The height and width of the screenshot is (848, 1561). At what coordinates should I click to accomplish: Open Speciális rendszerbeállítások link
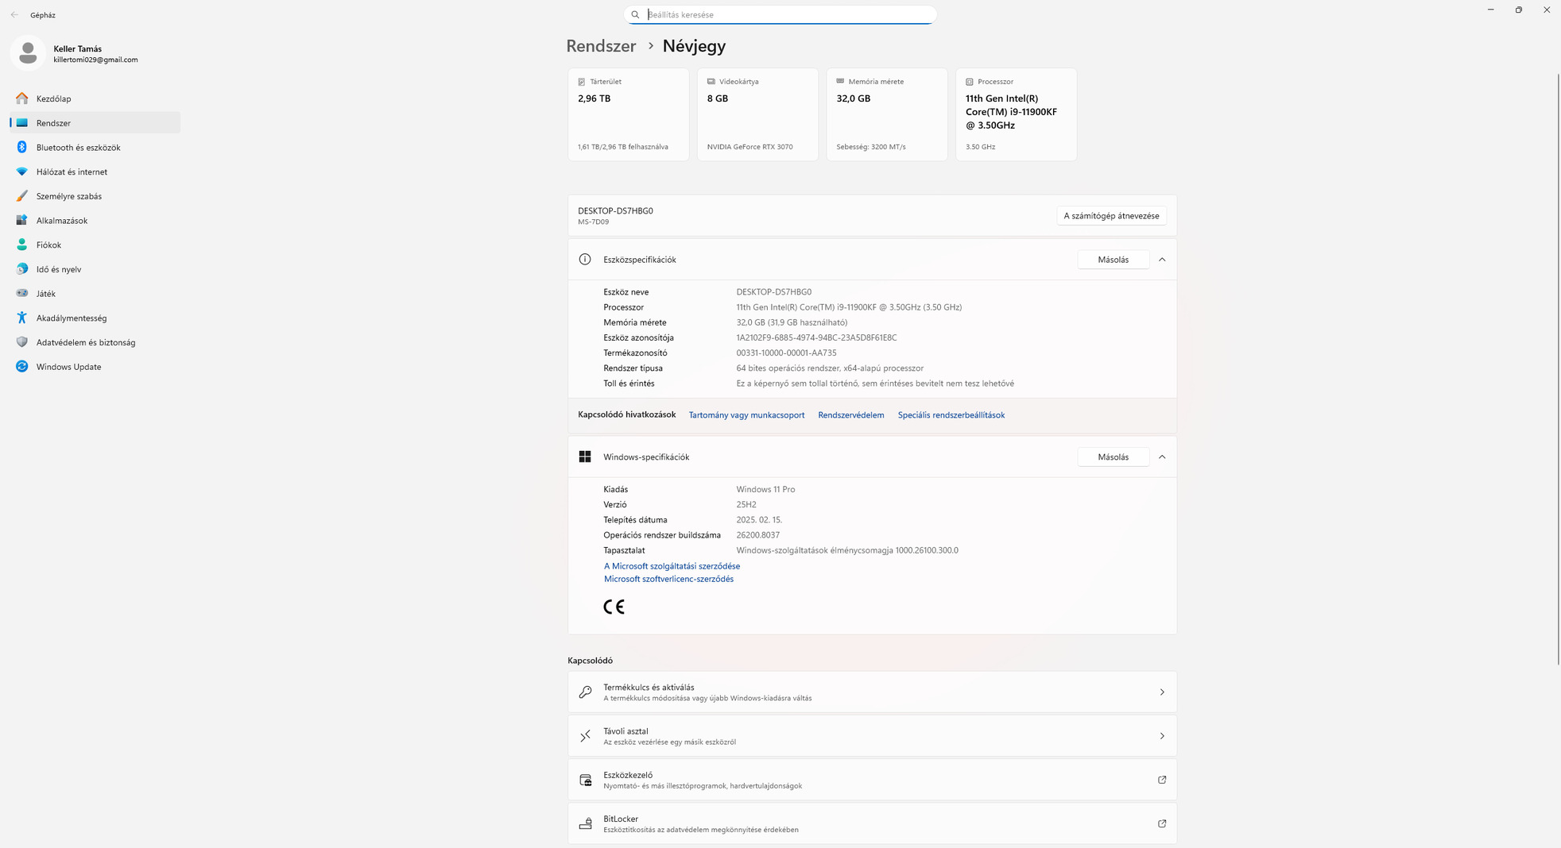(951, 415)
